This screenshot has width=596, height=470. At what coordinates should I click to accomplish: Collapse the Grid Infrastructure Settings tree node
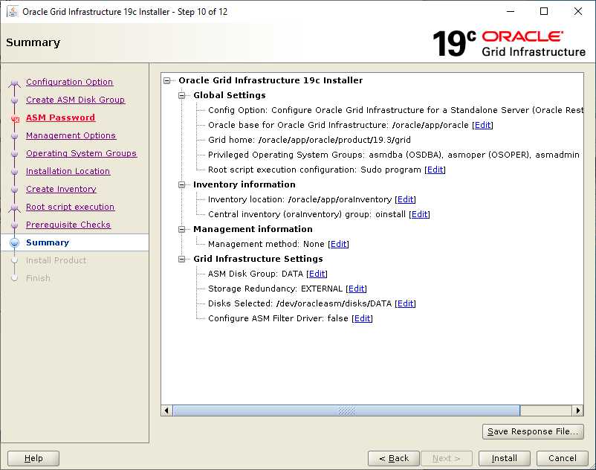point(181,259)
